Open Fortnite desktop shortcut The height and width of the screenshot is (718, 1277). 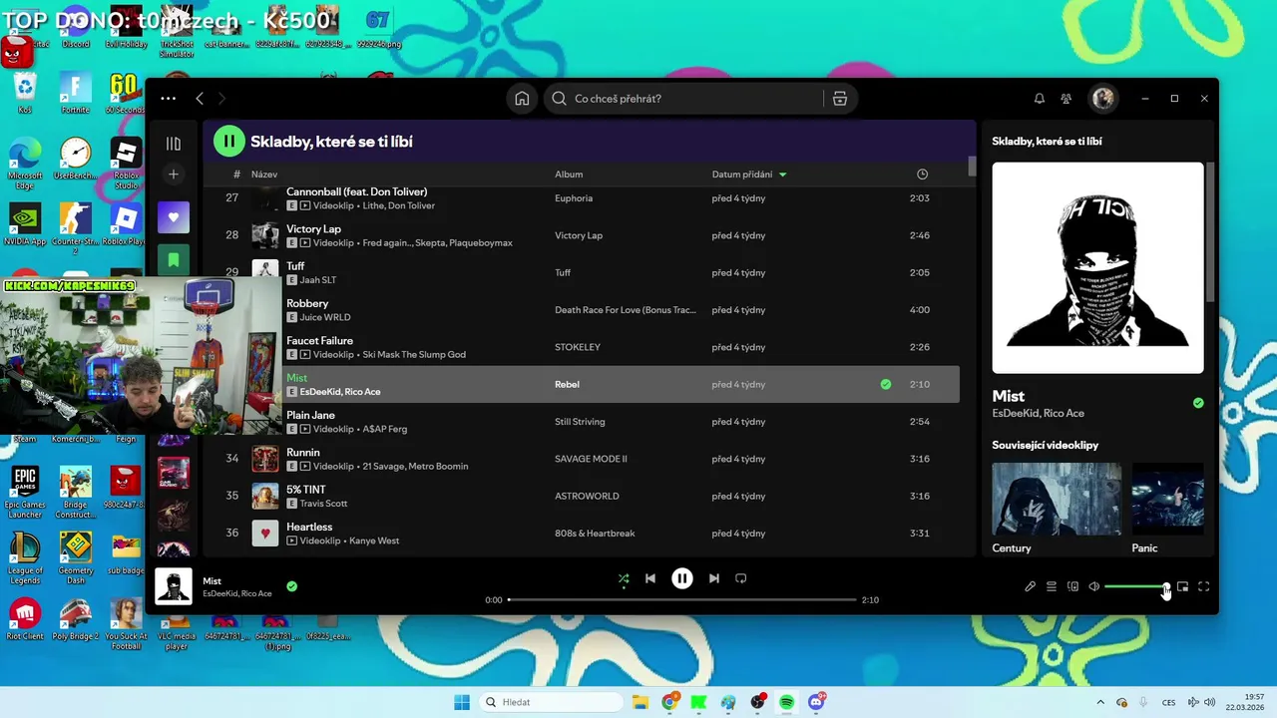click(75, 93)
